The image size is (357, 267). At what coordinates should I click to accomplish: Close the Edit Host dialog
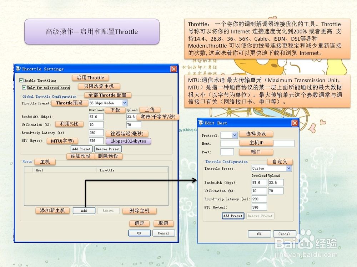(x=295, y=123)
